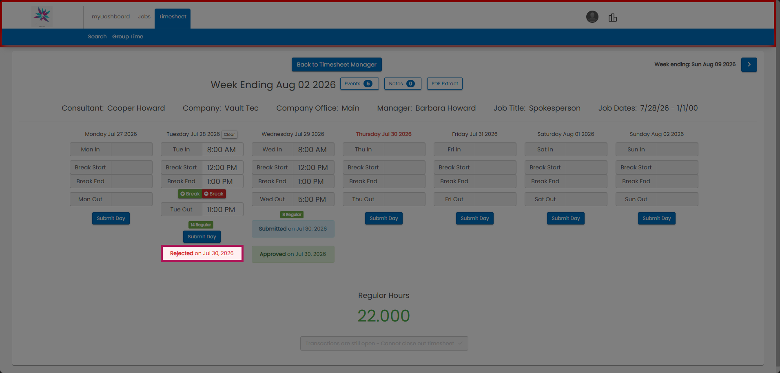Edit Wed Out 5:00 PM field
This screenshot has height=373, width=780.
pyautogui.click(x=313, y=199)
